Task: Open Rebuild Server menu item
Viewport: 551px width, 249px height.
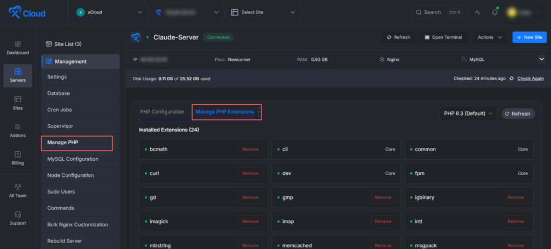Action: [x=81, y=241]
